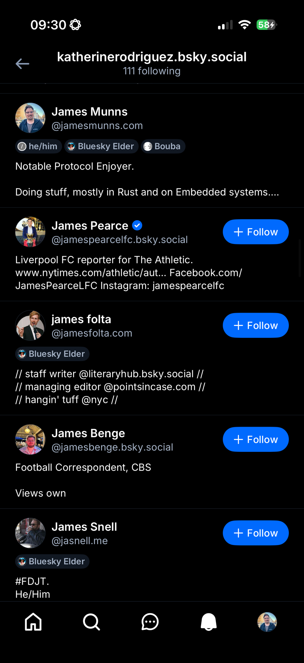This screenshot has height=663, width=304.
Task: Follow James Benge
Action: [256, 439]
